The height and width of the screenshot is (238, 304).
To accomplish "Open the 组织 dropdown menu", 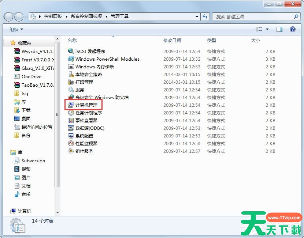I will point(16,29).
